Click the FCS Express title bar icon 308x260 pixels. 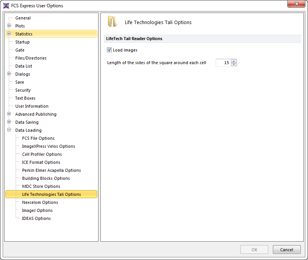6,6
